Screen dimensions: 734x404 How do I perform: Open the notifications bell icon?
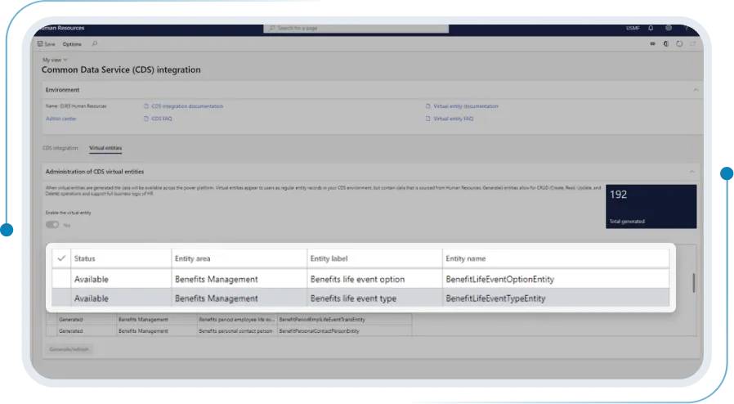point(651,28)
